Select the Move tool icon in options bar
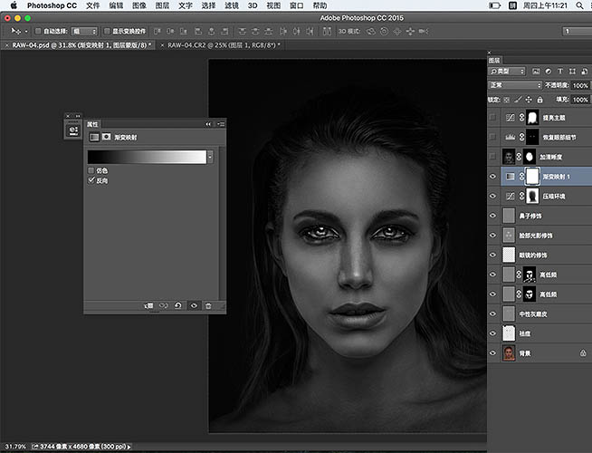This screenshot has width=592, height=453. coord(14,31)
